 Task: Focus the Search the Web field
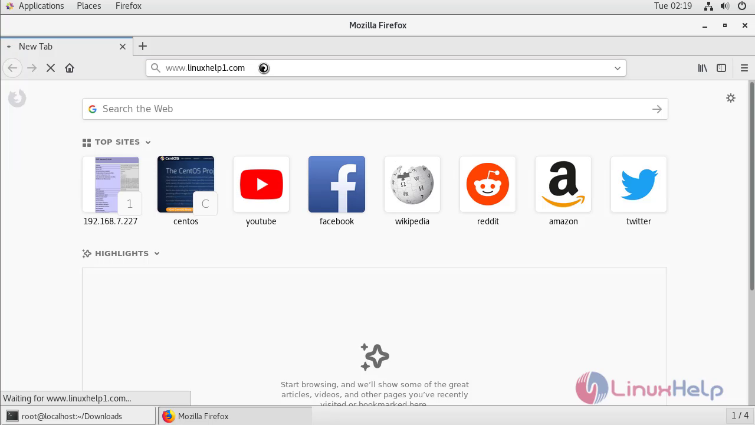375,109
